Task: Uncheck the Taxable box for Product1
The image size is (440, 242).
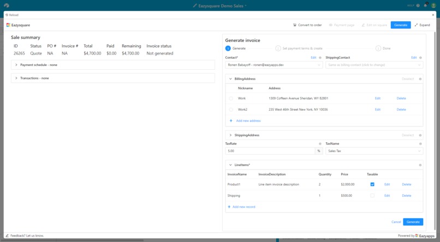Action: click(372, 184)
